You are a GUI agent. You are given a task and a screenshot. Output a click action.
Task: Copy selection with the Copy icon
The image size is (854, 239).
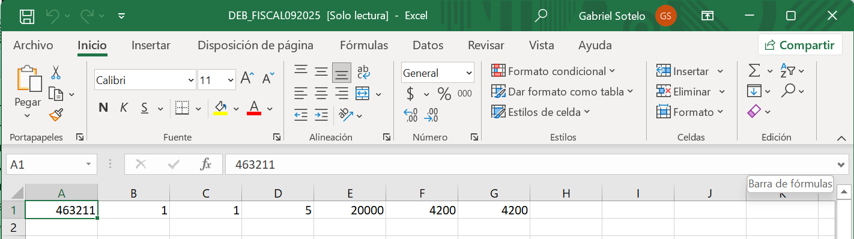pos(56,94)
